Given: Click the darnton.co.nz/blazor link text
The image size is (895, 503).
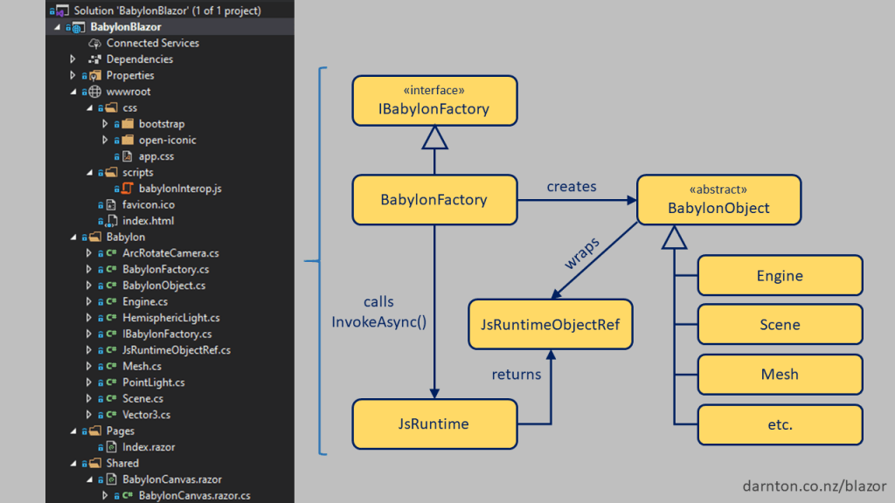Looking at the screenshot, I should pos(814,486).
